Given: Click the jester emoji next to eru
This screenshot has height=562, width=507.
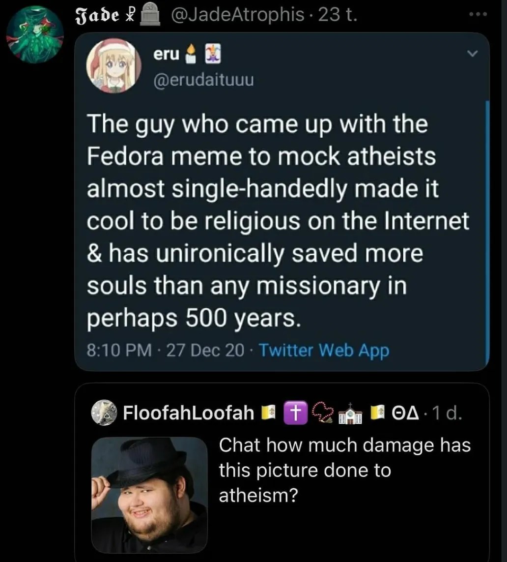Looking at the screenshot, I should click(x=214, y=55).
